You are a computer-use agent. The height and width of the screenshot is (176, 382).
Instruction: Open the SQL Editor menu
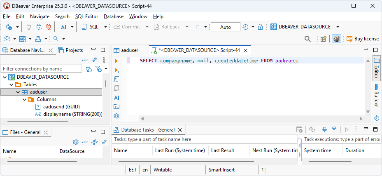click(86, 16)
